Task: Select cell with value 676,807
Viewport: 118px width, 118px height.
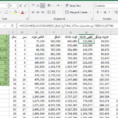Action: click(x=86, y=96)
